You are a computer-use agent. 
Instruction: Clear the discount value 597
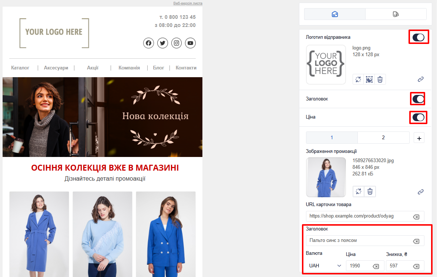click(x=416, y=266)
